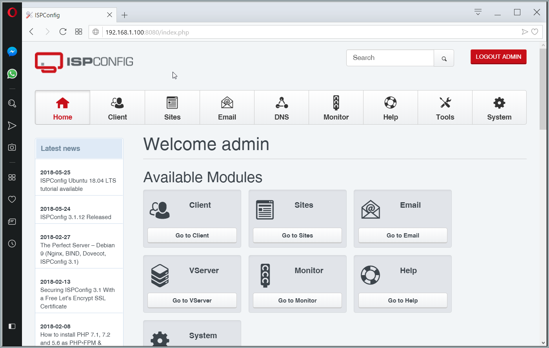Click the Monitor module traffic light icon

(x=265, y=275)
